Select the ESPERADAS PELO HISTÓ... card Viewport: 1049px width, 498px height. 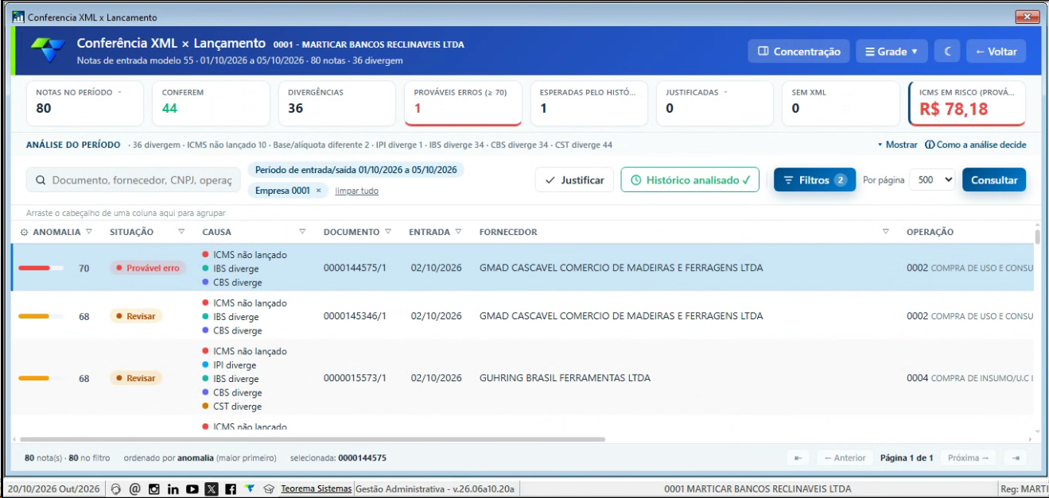click(589, 102)
